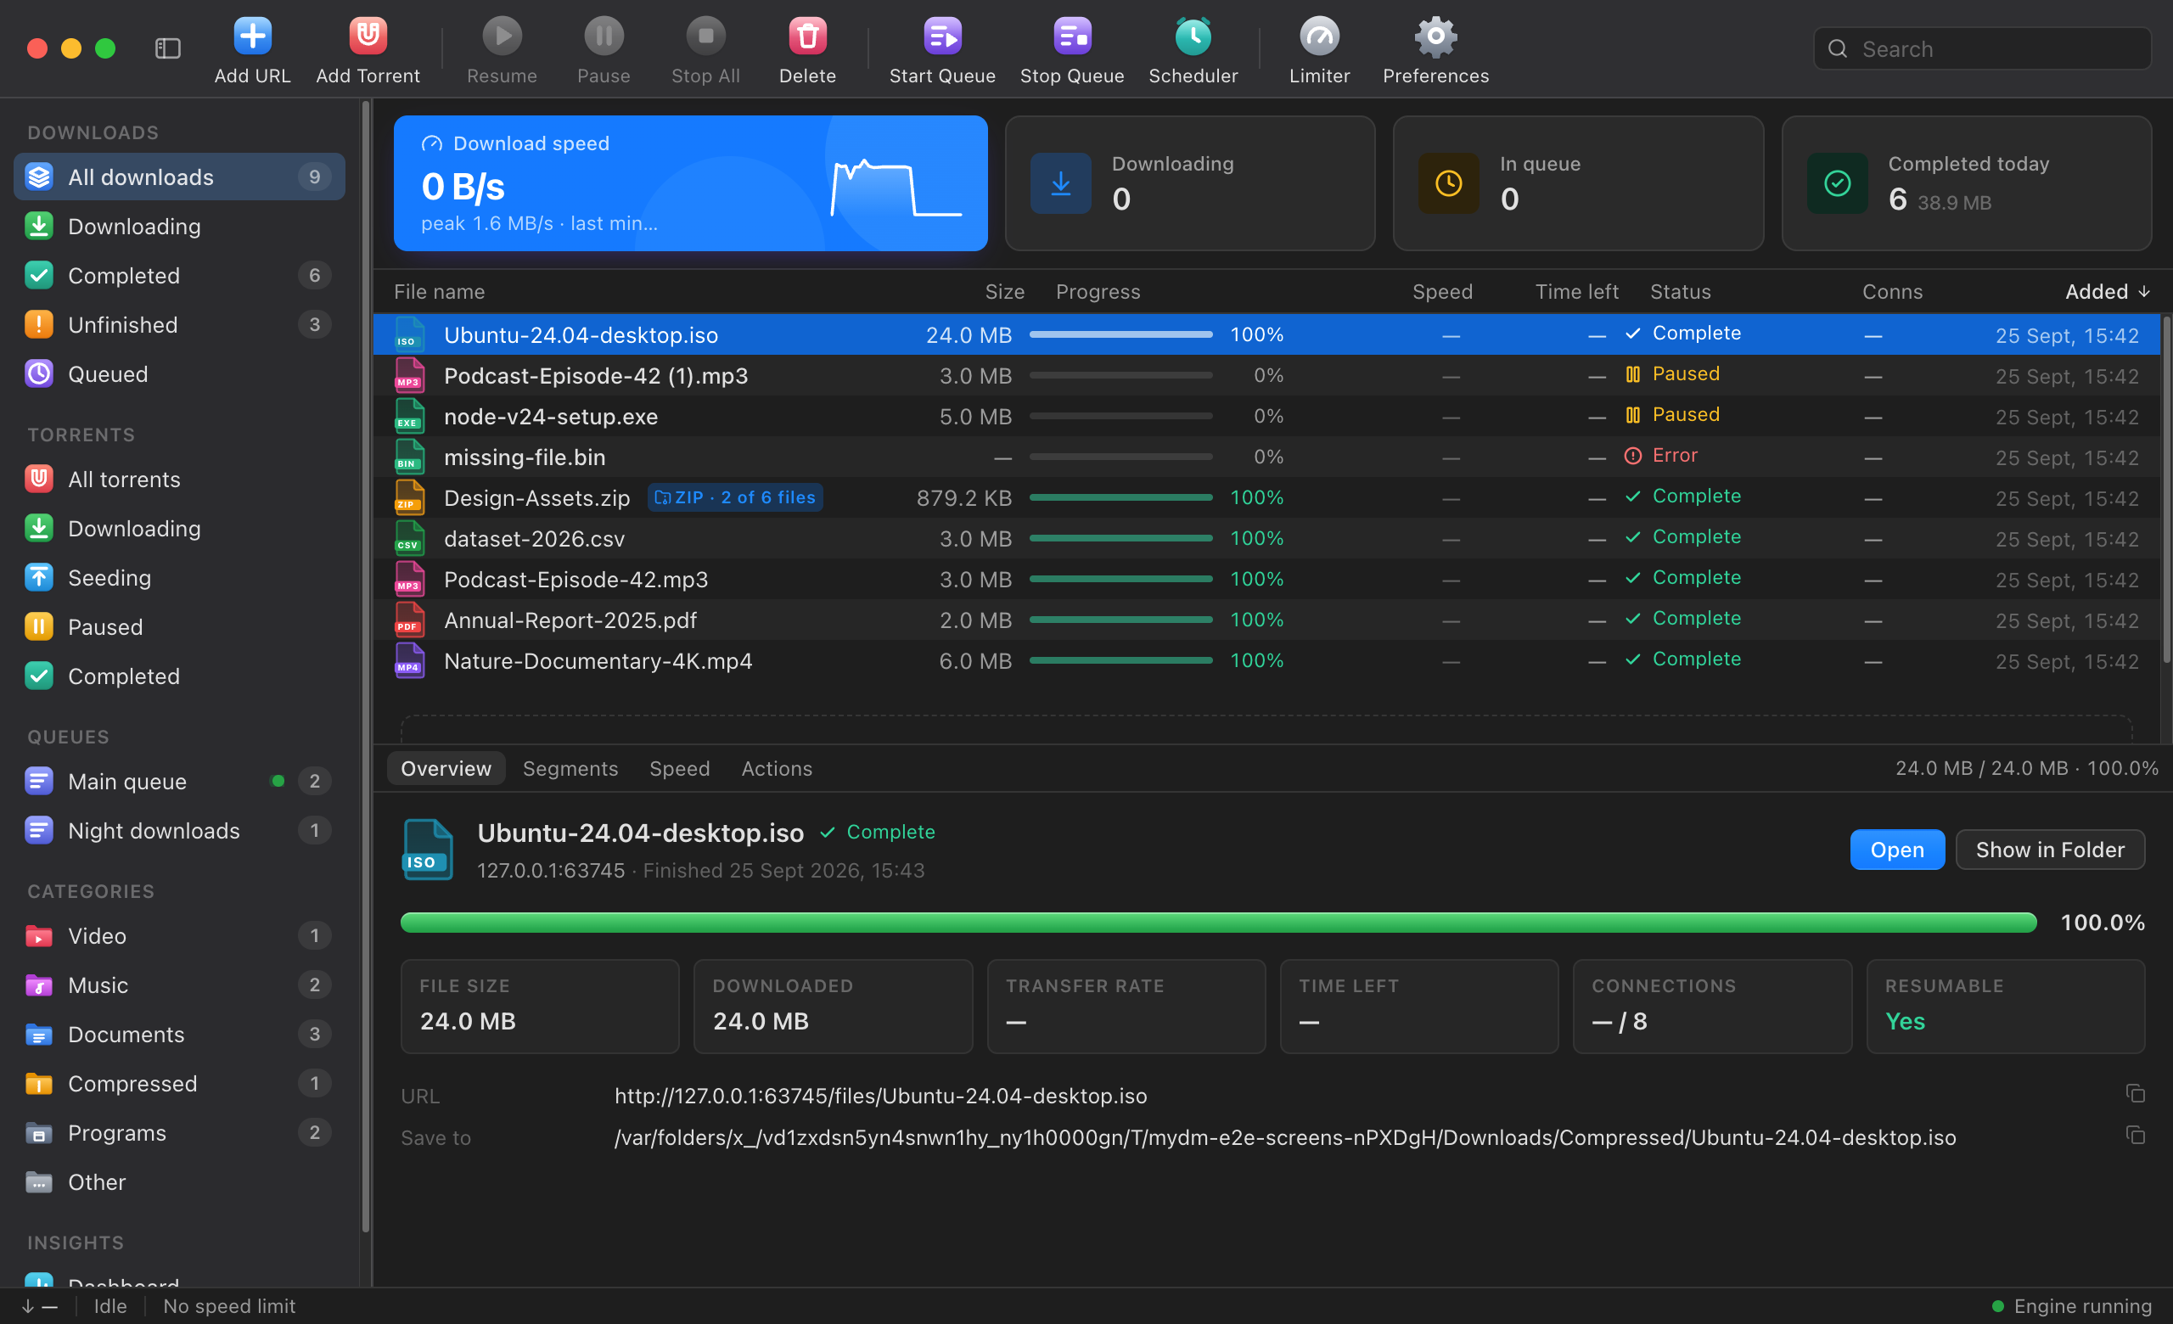Toggle the sidebar visibility icon
This screenshot has width=2173, height=1324.
click(x=167, y=48)
